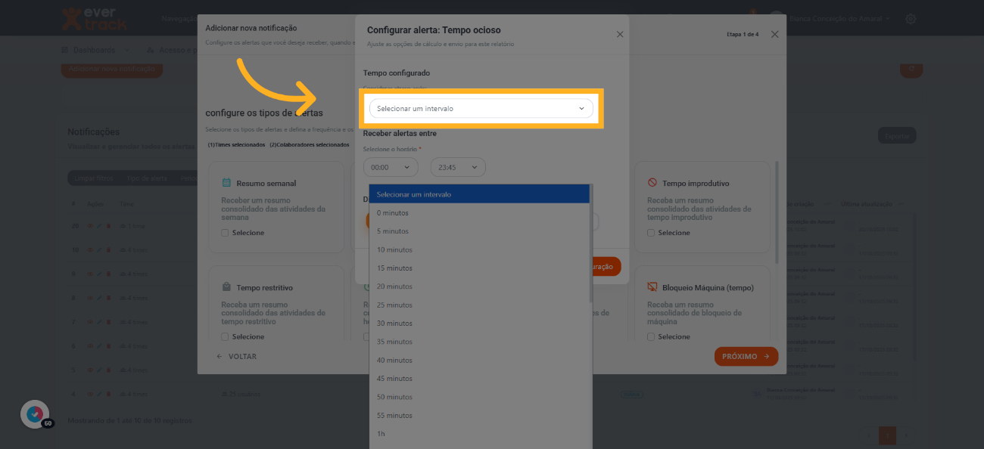Select '5 minutos' from interval list

point(393,231)
